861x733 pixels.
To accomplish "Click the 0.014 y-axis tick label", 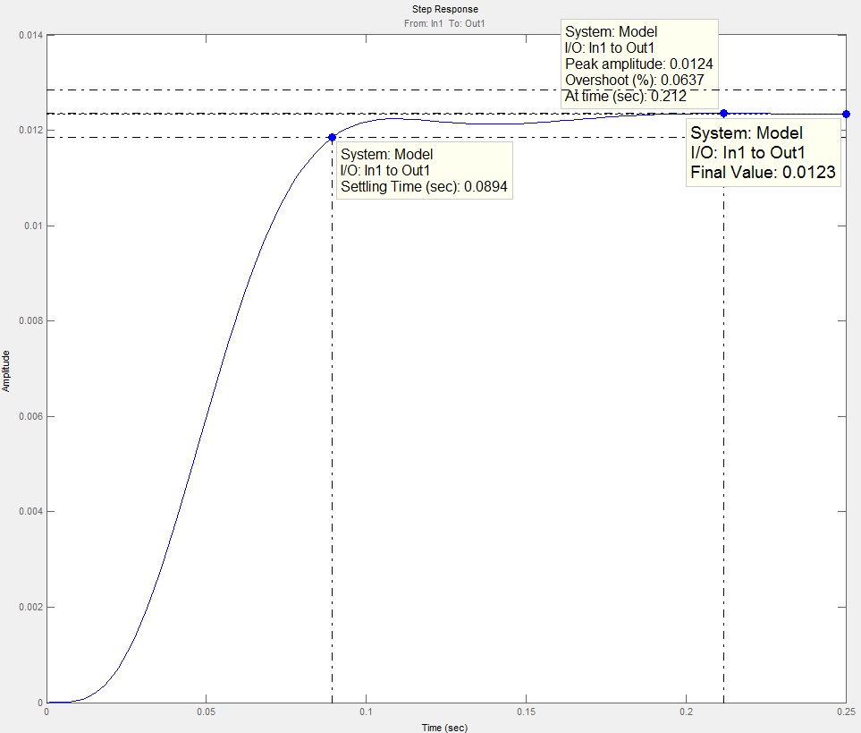I will (30, 35).
